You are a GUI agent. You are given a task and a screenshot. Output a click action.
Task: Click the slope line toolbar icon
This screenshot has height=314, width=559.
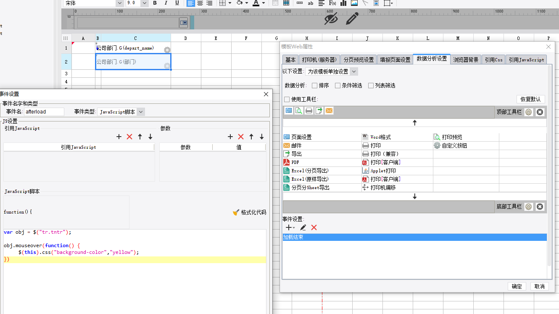point(365,3)
